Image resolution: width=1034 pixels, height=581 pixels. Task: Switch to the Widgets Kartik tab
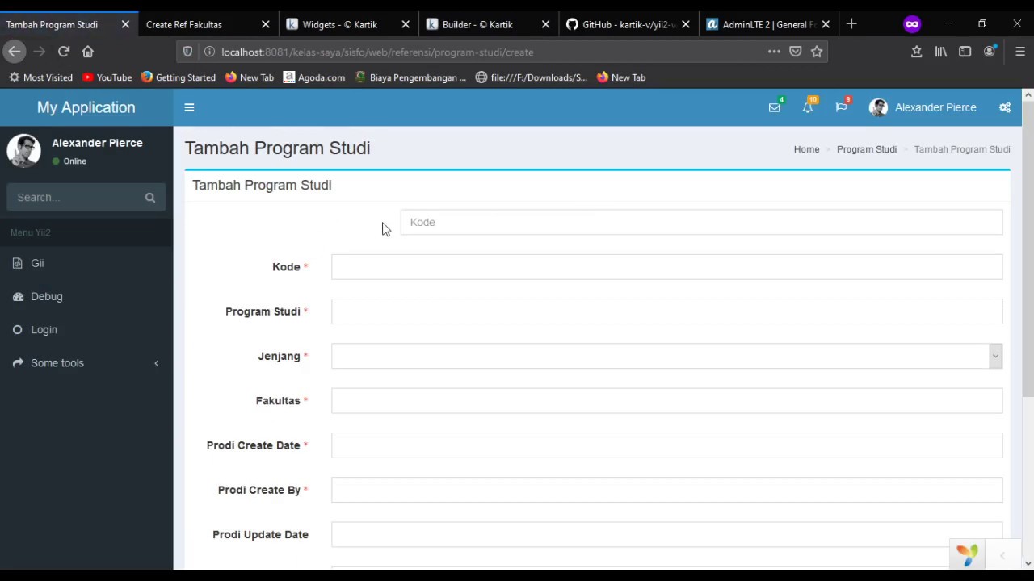(x=348, y=24)
